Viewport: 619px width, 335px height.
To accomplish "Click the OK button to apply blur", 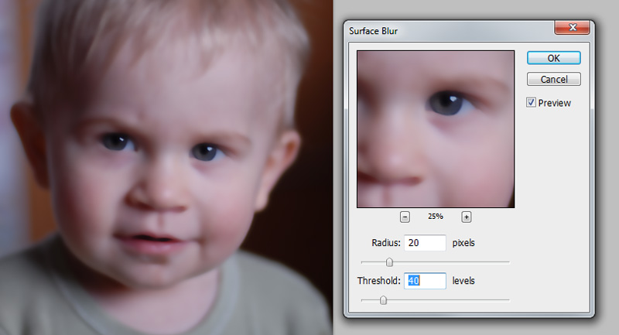I will (553, 58).
